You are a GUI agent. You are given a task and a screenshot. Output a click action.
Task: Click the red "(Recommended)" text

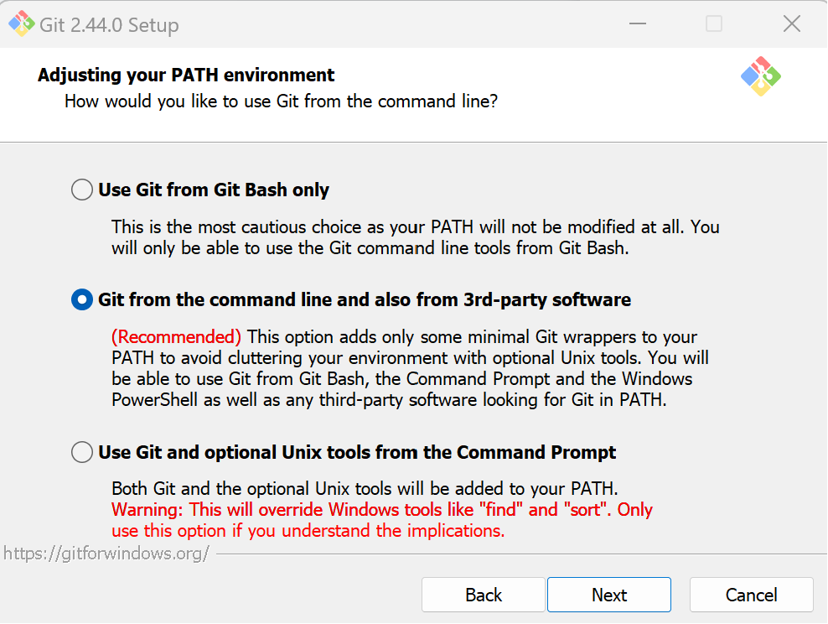[176, 336]
